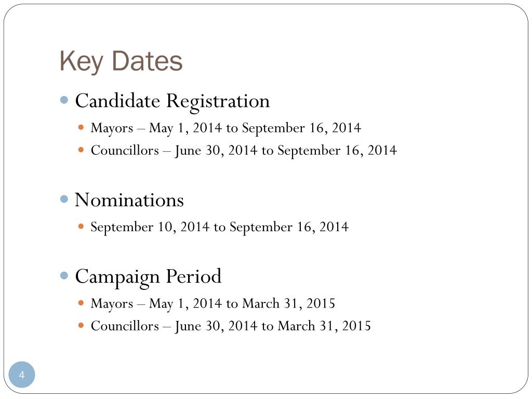This screenshot has height=399, width=532.
Task: Click the Candidate Registration heading
Action: [x=172, y=101]
